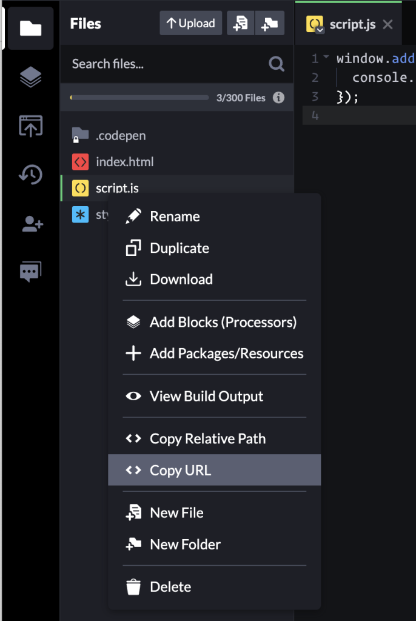Screen dimensions: 416x621
Task: Click the add collaborator sidebar icon
Action: pyautogui.click(x=32, y=224)
